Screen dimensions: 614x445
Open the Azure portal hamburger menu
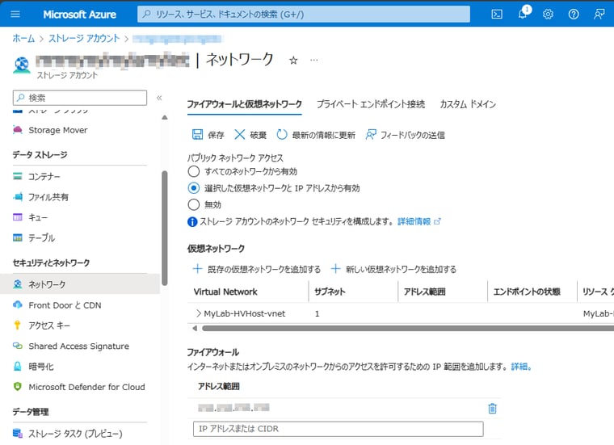coord(15,15)
